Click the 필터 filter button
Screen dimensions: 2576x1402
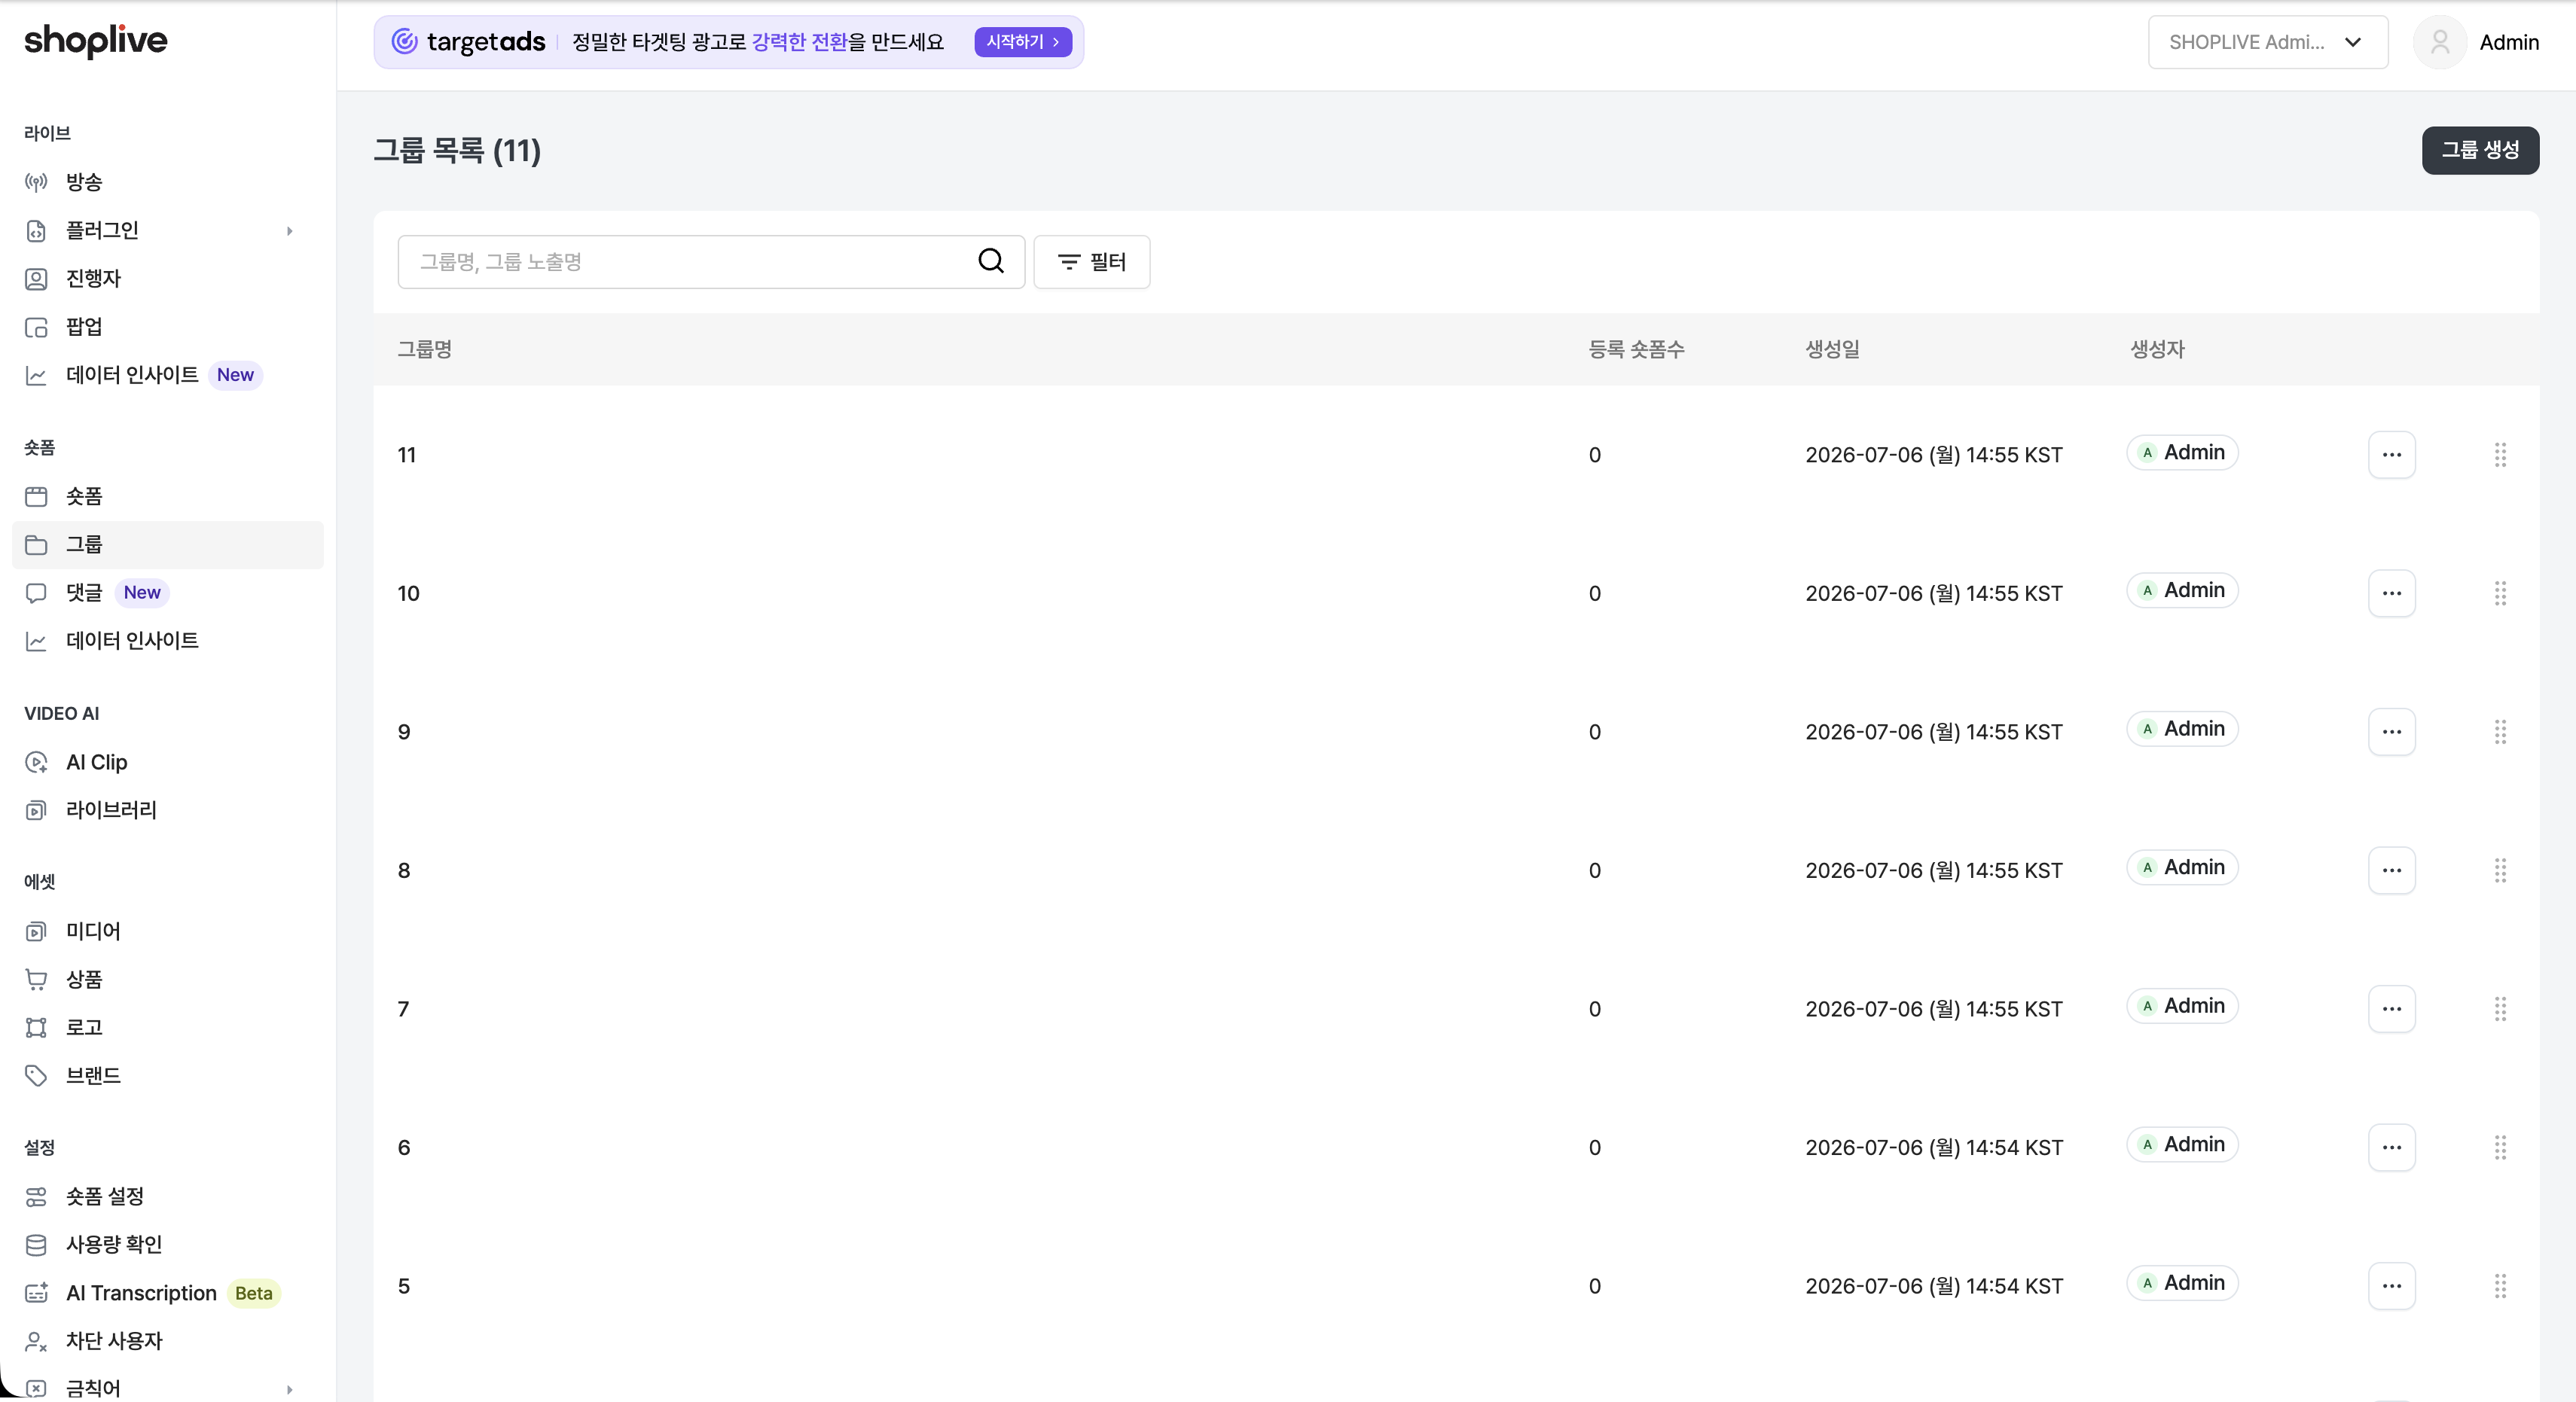pyautogui.click(x=1091, y=262)
